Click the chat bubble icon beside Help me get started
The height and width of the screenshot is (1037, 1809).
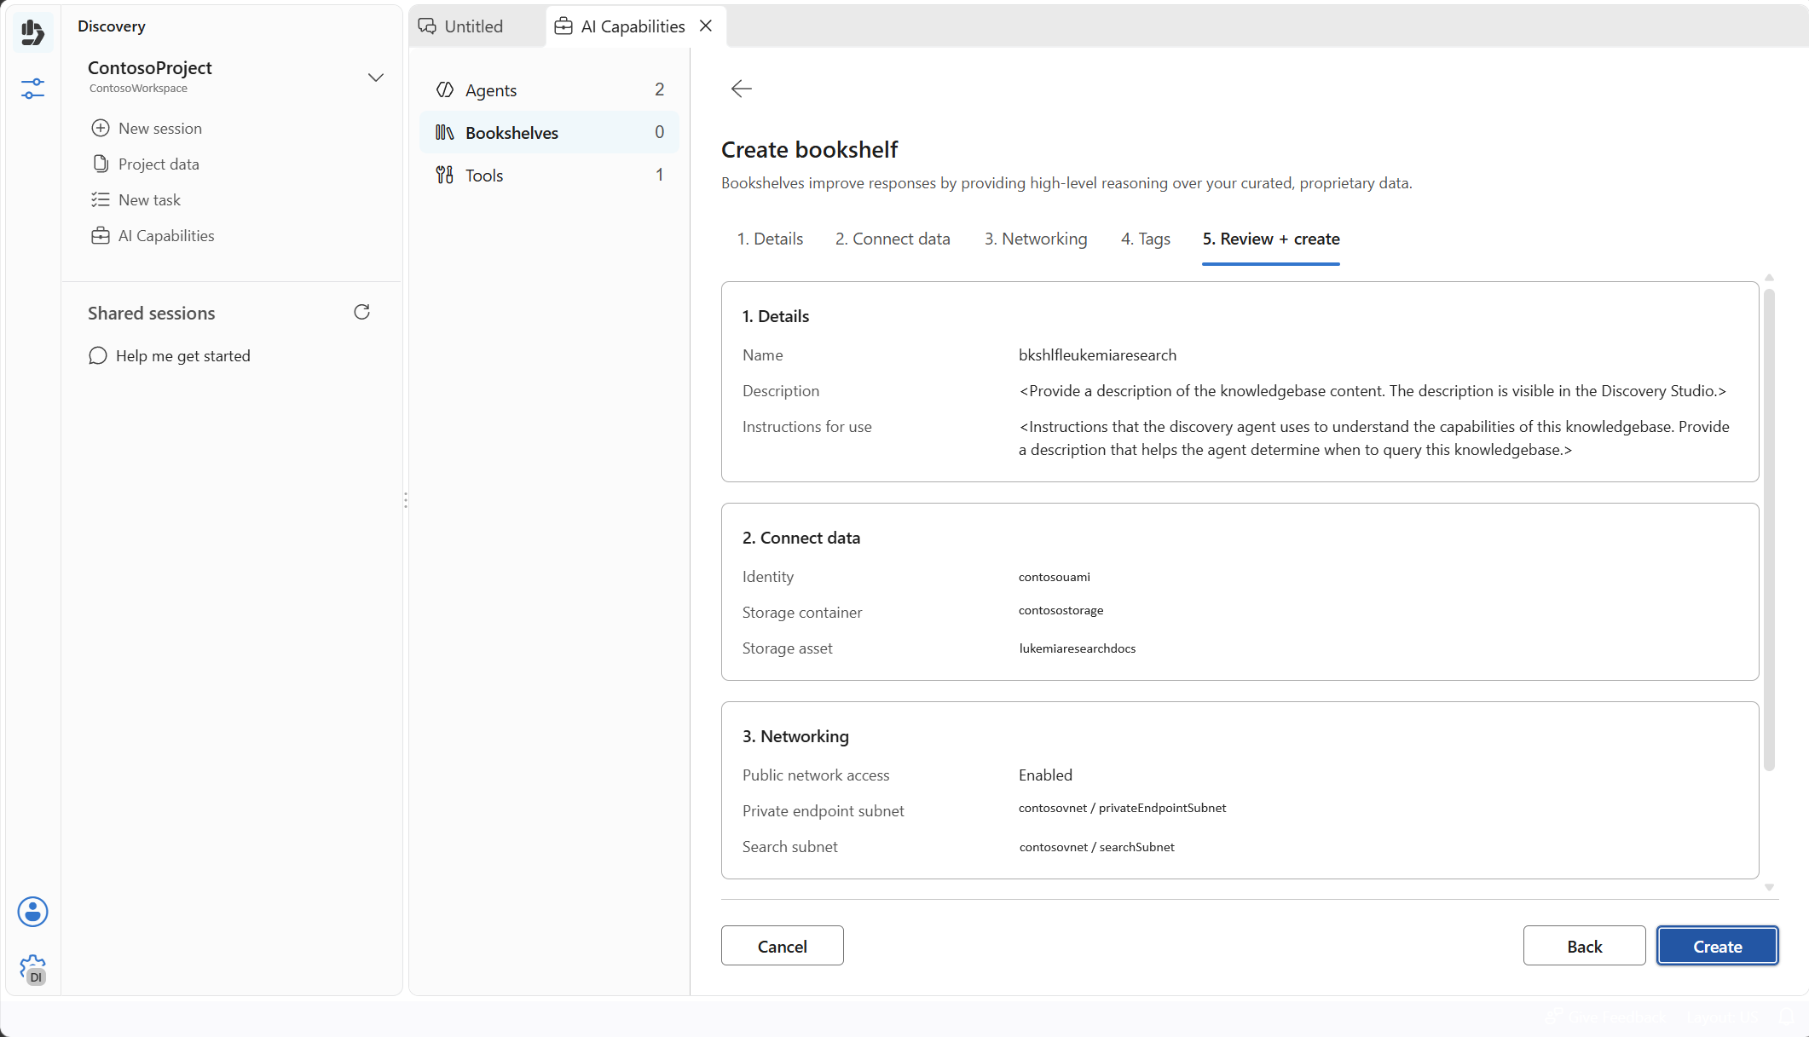(98, 355)
